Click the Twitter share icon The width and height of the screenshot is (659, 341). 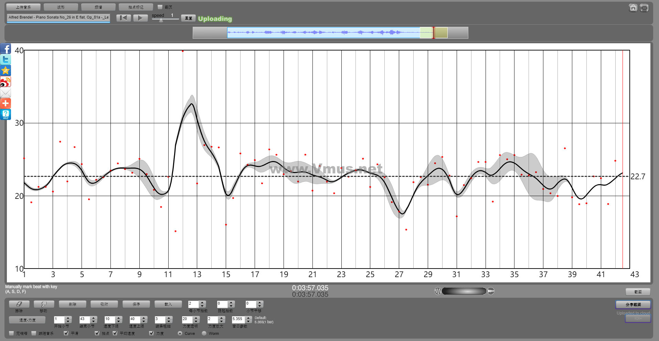pos(6,60)
